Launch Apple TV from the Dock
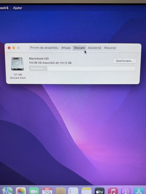Viewport: 146px width, 194px height. (100, 191)
